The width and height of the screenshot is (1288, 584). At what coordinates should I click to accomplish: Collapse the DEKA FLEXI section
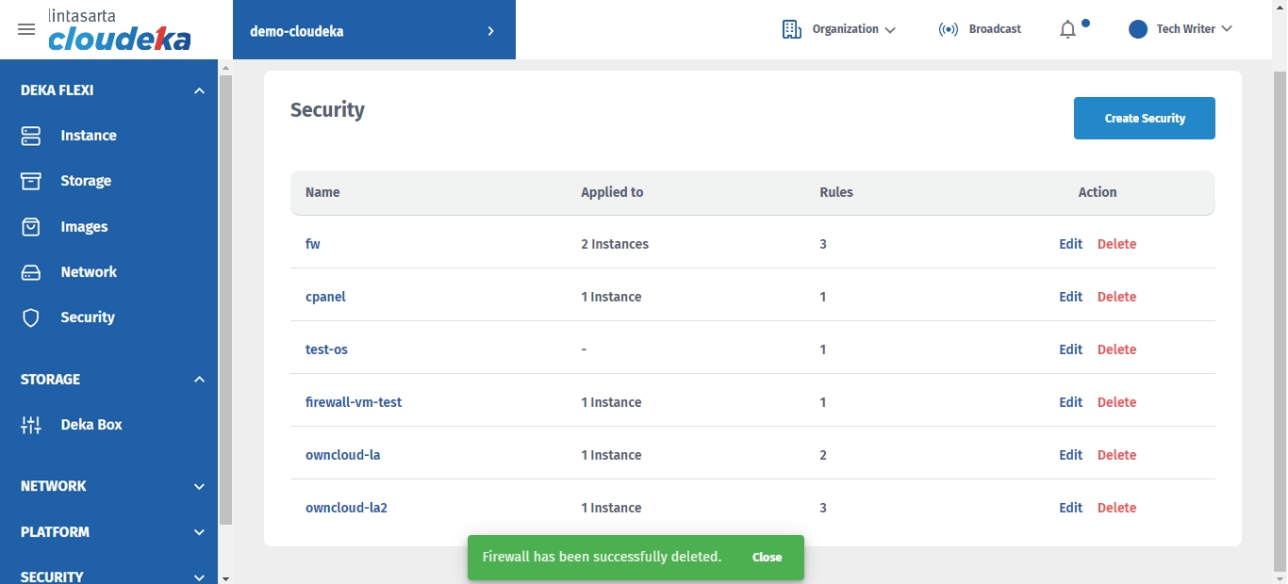point(199,90)
